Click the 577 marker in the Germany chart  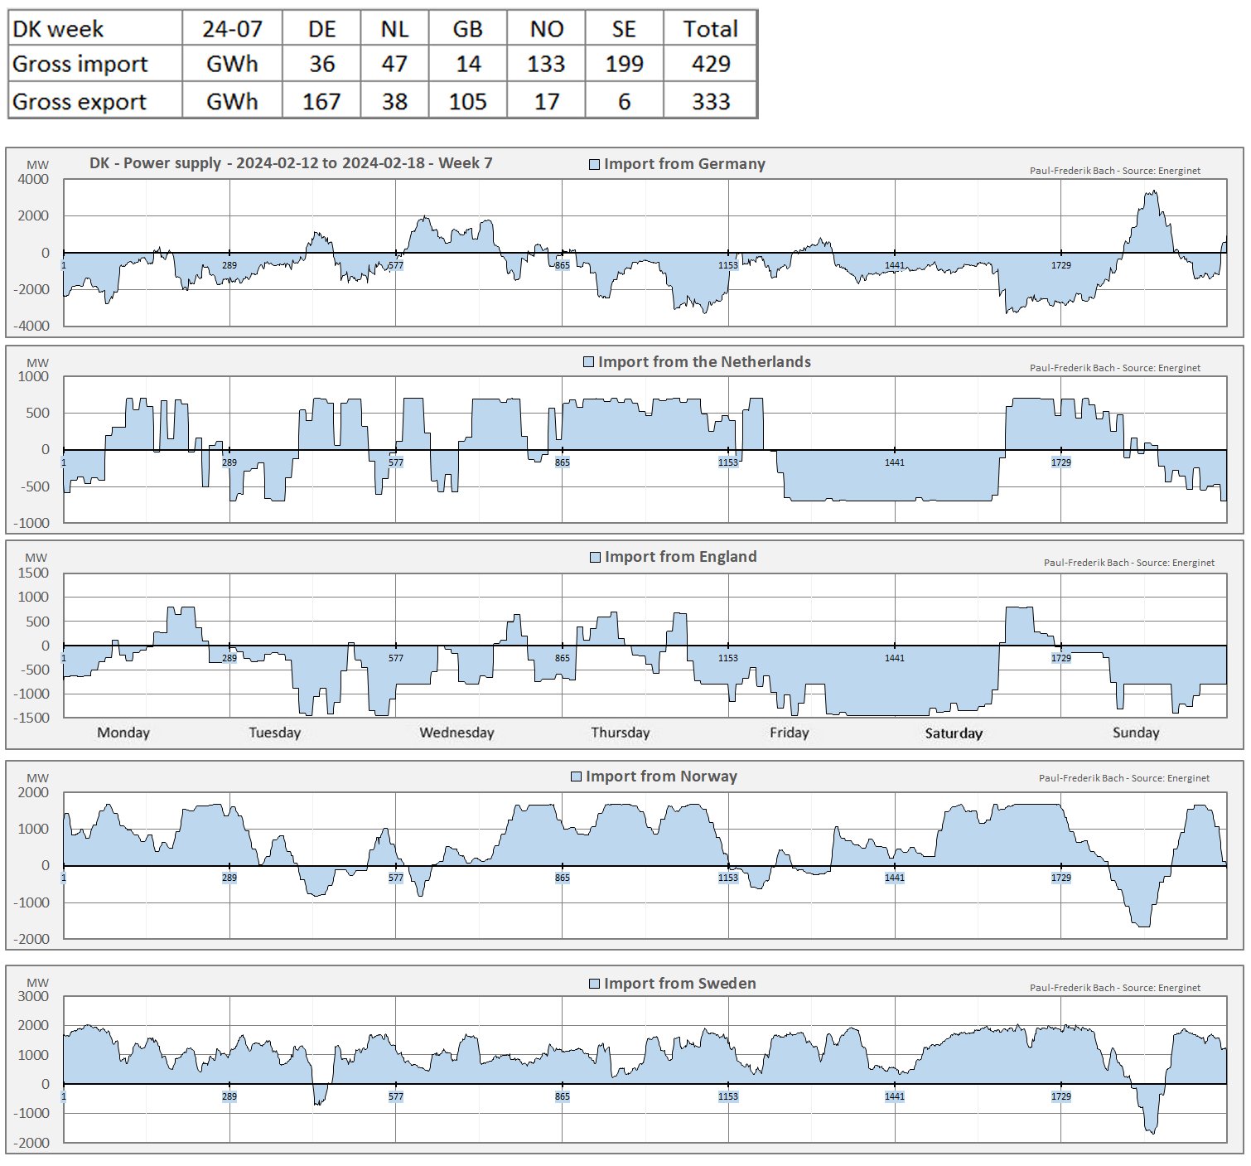click(396, 265)
